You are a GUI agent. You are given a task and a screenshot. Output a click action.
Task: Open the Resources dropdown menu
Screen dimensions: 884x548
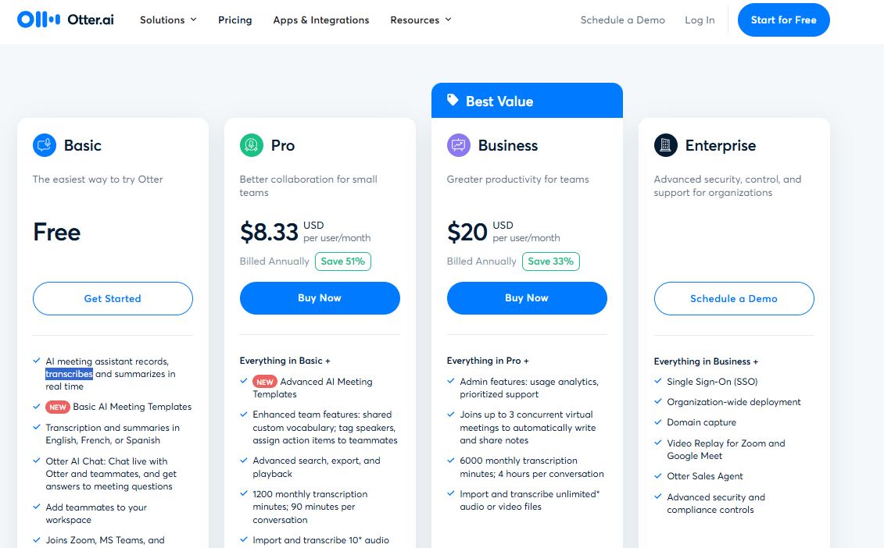pos(421,20)
